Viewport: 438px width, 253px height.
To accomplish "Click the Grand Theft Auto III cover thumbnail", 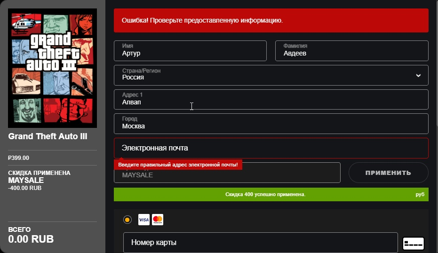I will 53,68.
